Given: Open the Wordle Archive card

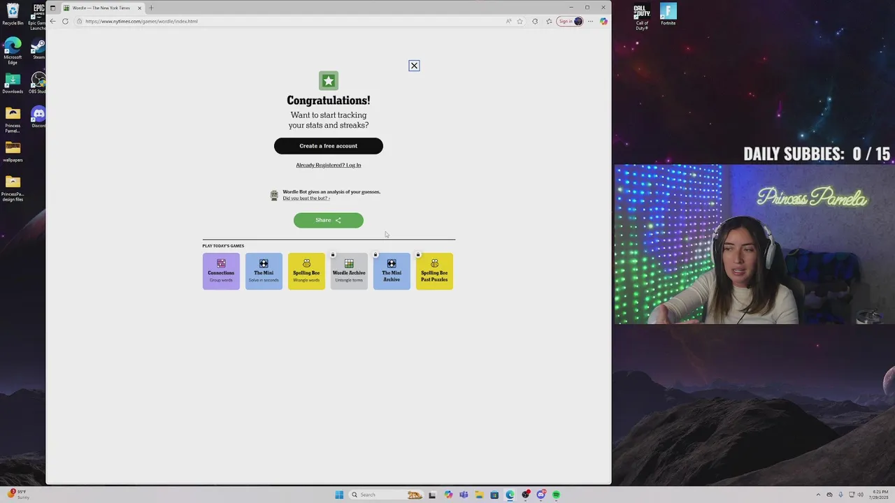Looking at the screenshot, I should pyautogui.click(x=349, y=271).
